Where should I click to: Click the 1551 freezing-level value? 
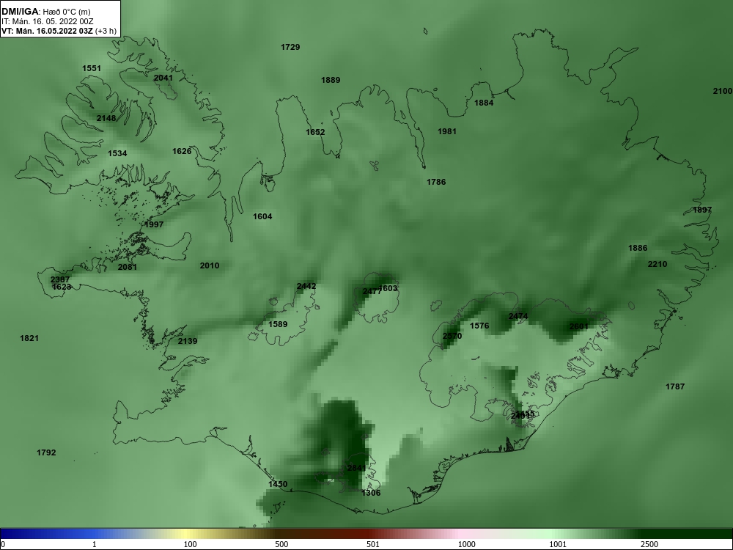tap(92, 68)
